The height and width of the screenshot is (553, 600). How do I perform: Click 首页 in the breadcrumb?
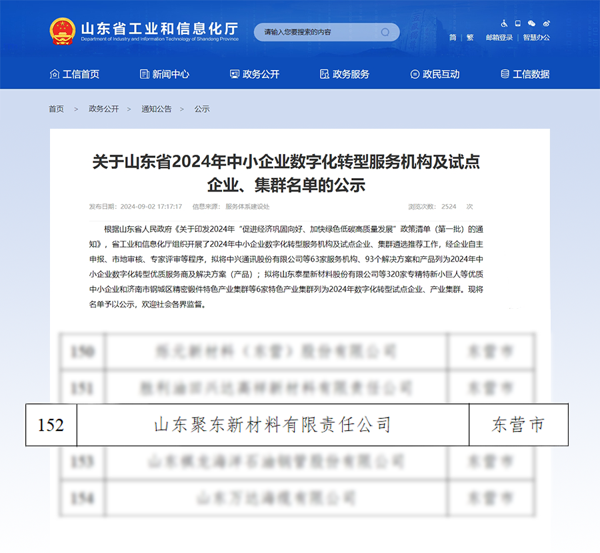pos(56,109)
